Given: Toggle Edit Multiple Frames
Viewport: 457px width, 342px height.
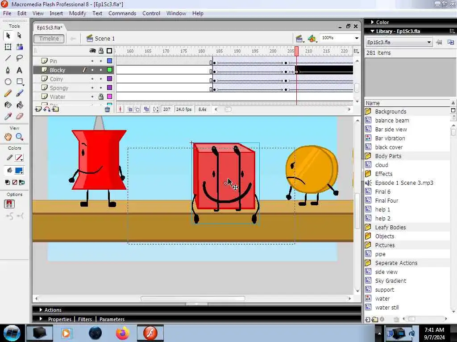Looking at the screenshot, I should (146, 110).
